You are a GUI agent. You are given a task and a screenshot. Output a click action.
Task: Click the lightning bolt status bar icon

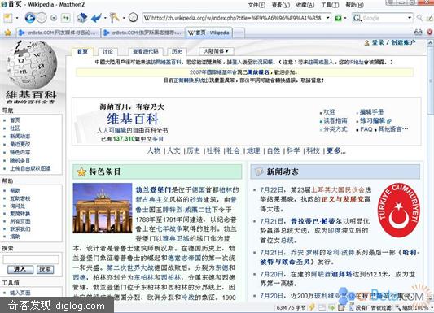coord(312,307)
